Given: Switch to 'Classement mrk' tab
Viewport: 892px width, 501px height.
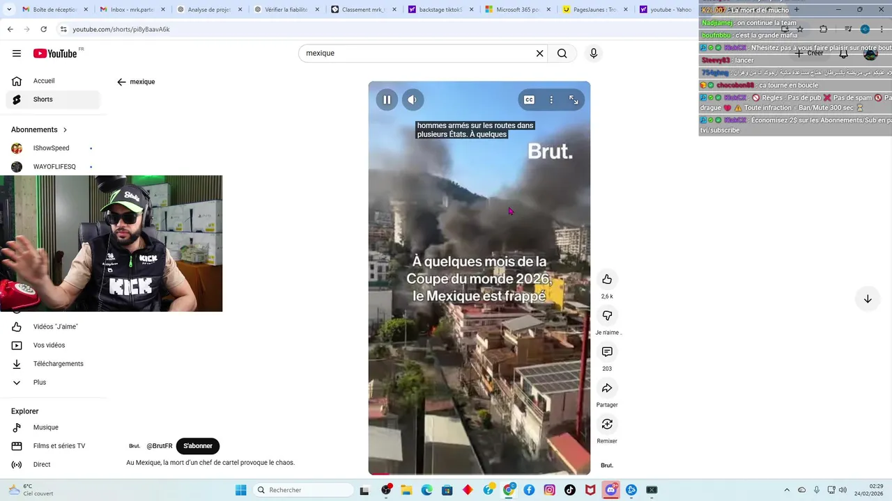Looking at the screenshot, I should pos(364,10).
